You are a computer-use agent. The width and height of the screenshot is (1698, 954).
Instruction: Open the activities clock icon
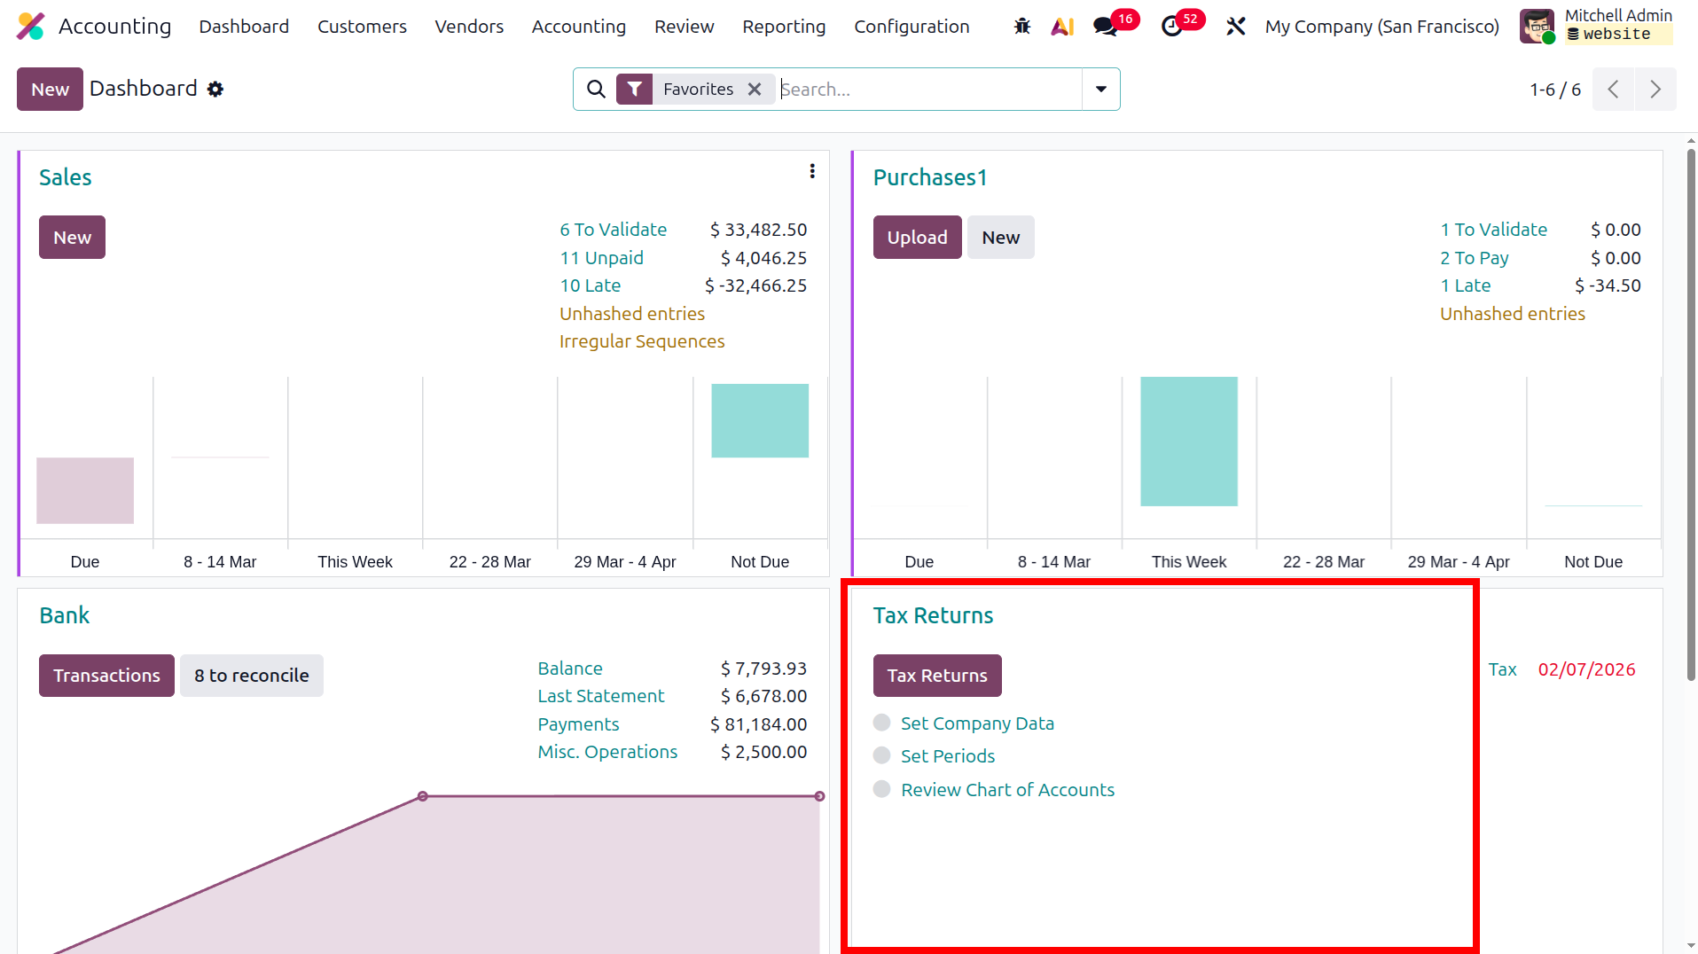(x=1171, y=27)
